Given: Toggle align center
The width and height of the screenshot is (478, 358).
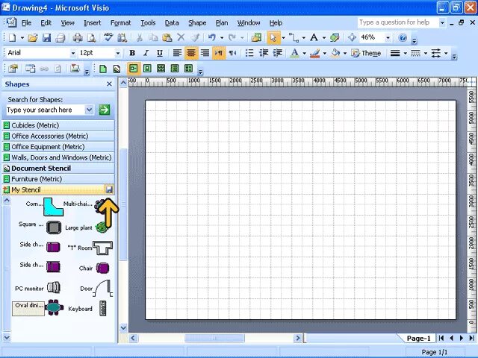Looking at the screenshot, I should coord(191,53).
